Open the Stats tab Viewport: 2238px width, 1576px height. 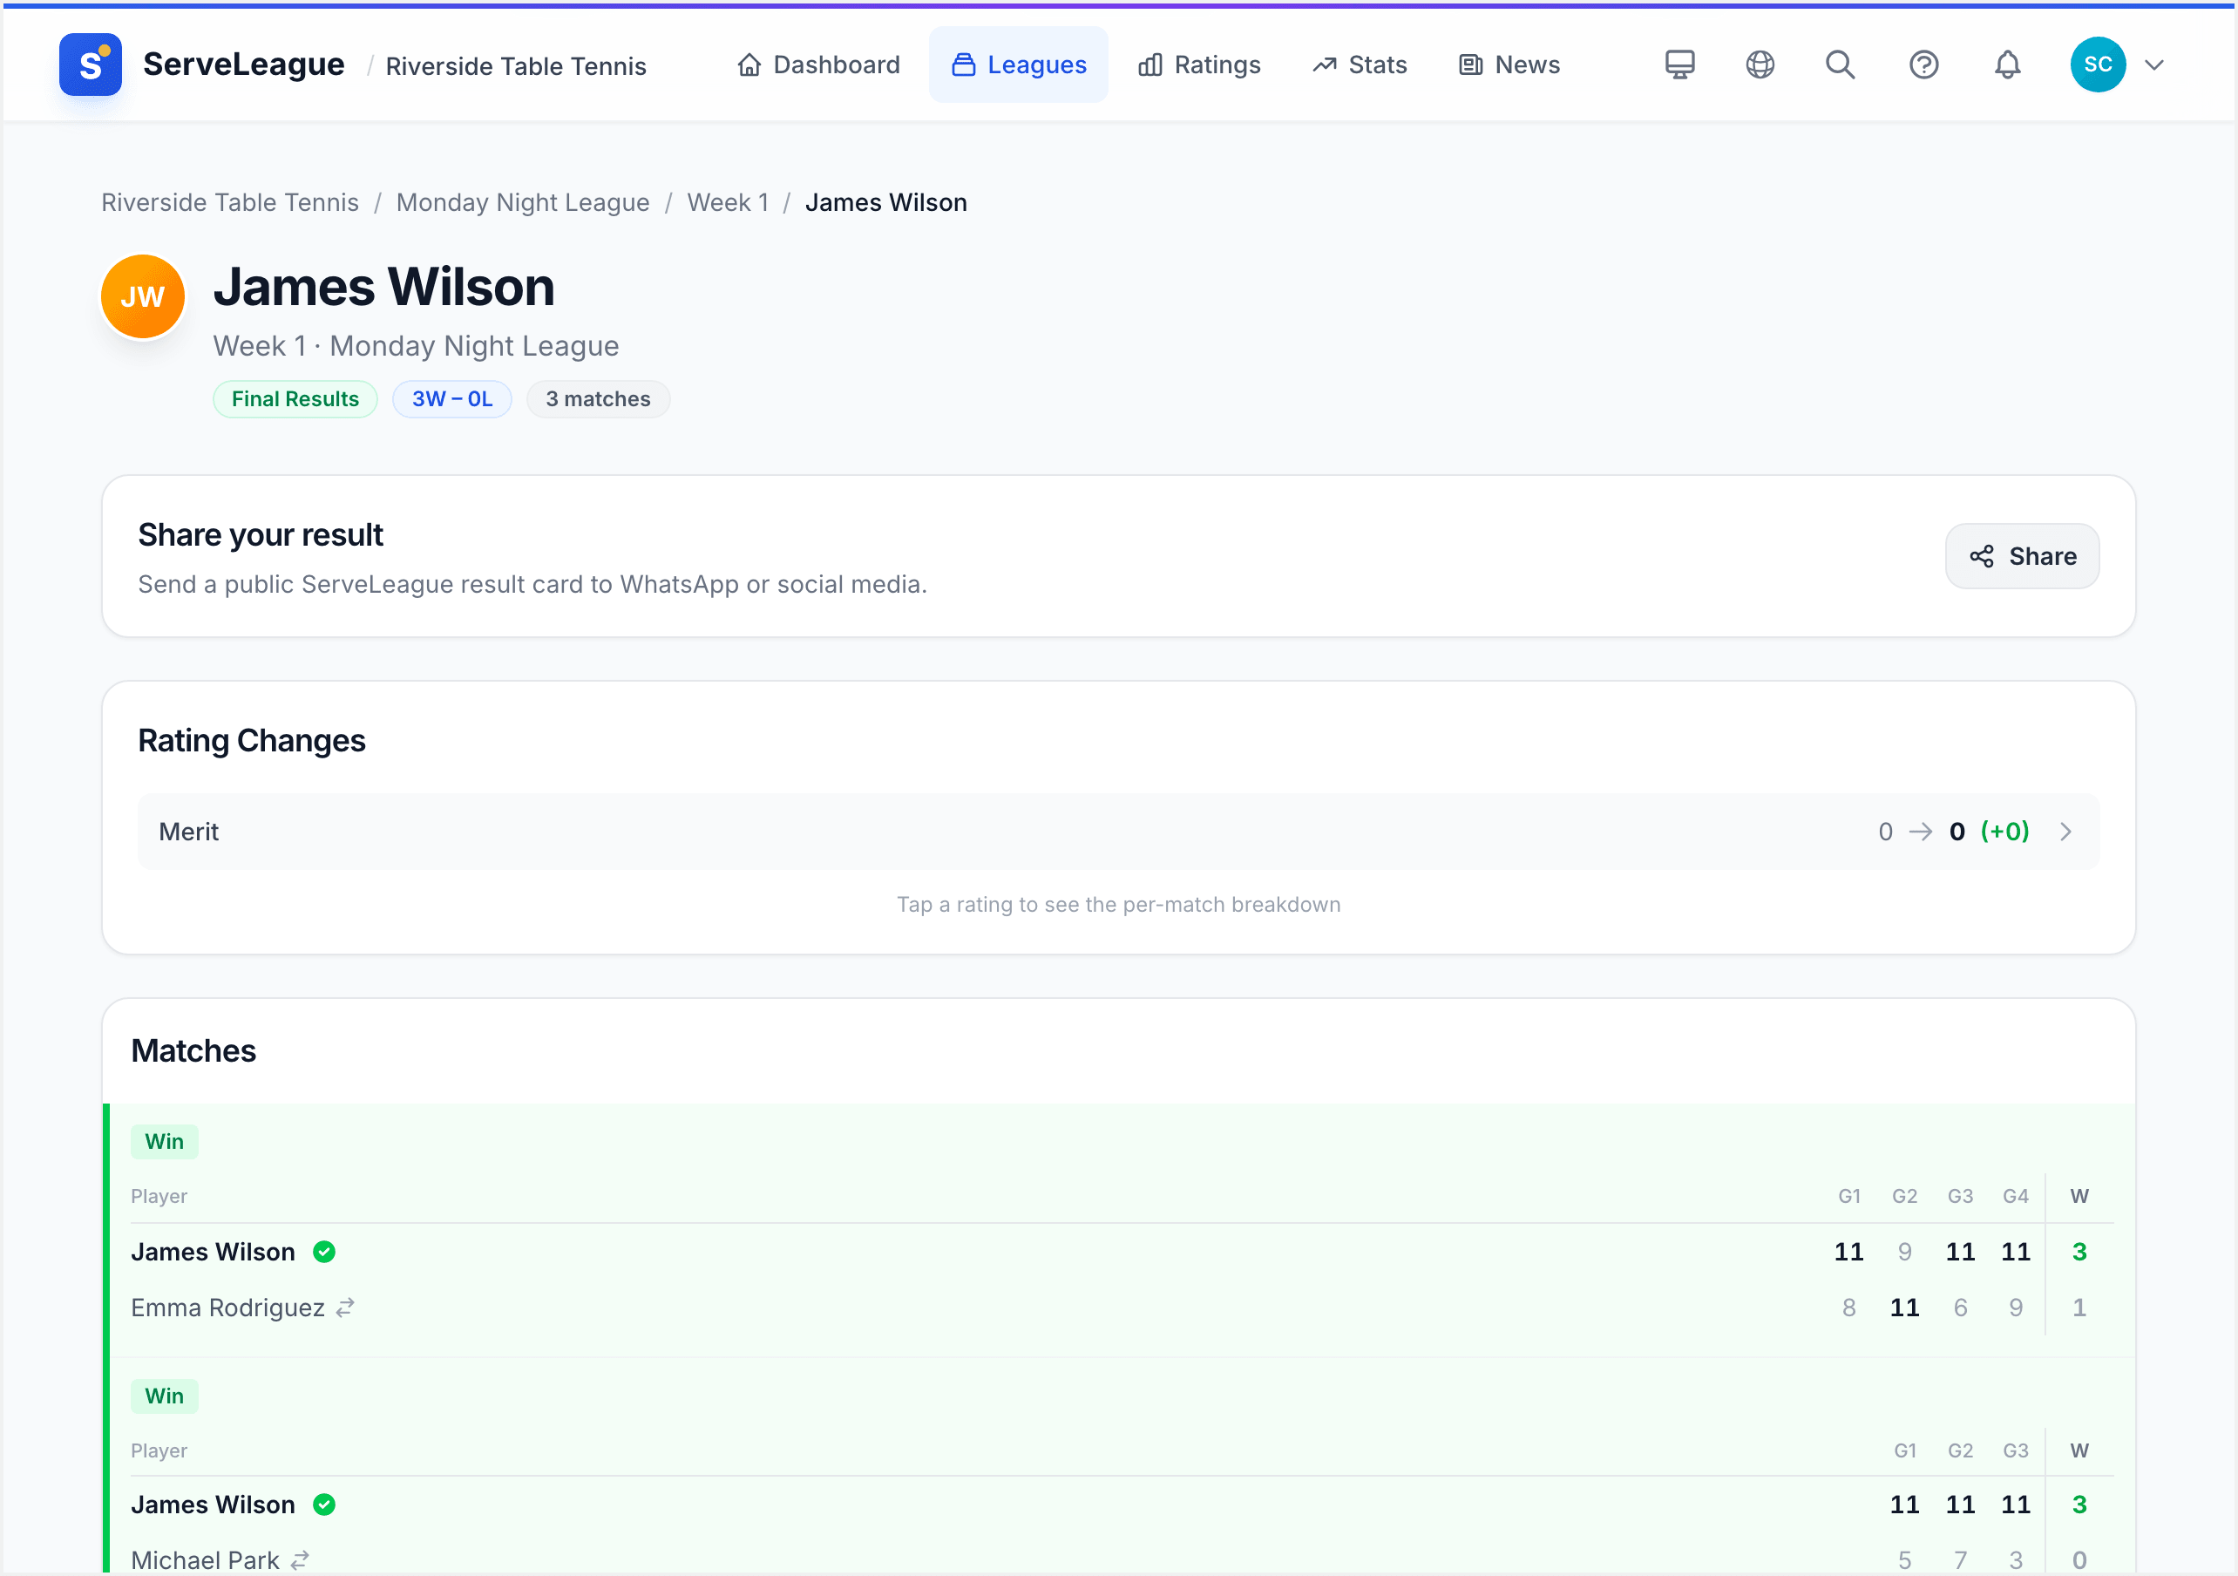1360,65
